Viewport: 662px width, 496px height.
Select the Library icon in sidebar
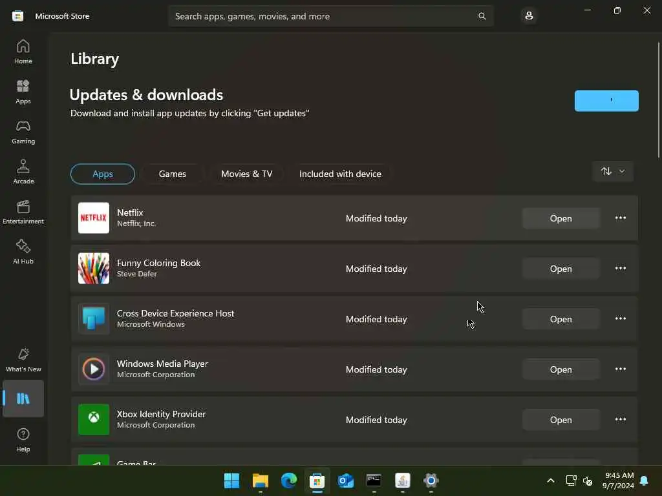click(23, 398)
